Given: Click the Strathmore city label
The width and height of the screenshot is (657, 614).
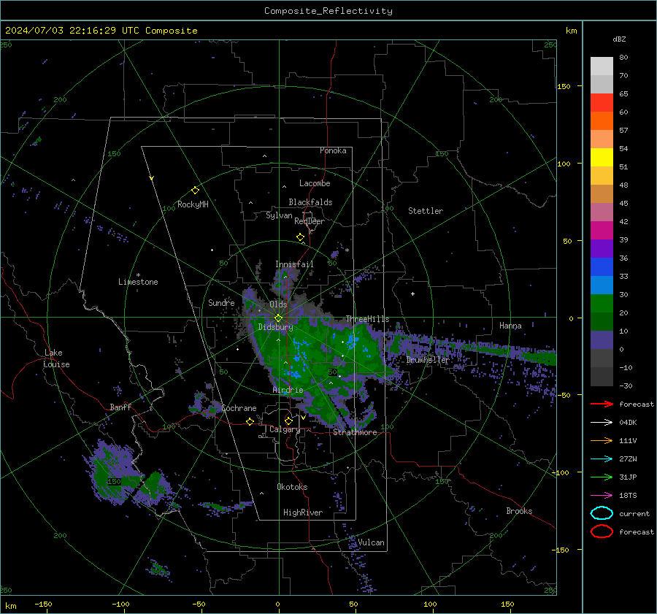Looking at the screenshot, I should coord(355,432).
